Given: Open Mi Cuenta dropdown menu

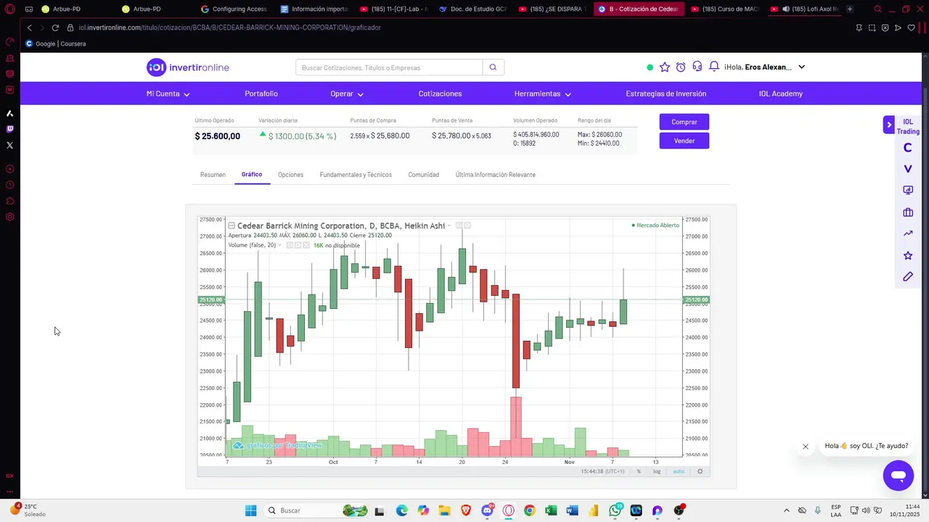Looking at the screenshot, I should click(168, 94).
